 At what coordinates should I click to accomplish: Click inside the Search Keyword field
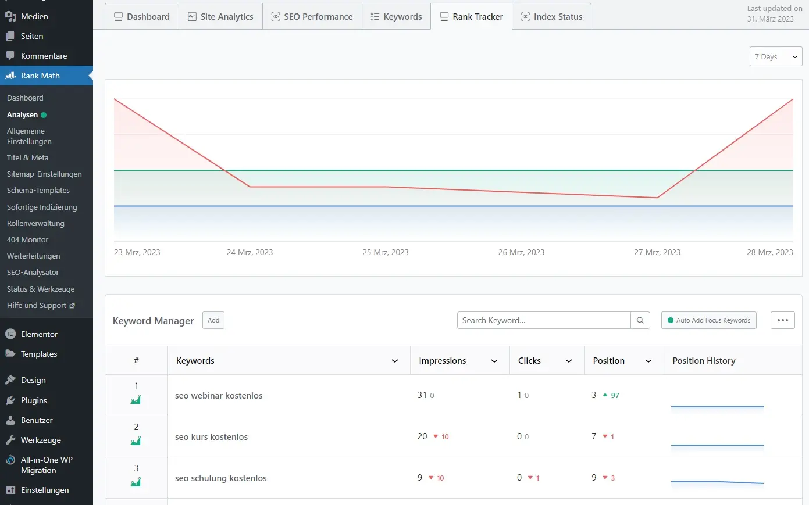[x=544, y=320]
